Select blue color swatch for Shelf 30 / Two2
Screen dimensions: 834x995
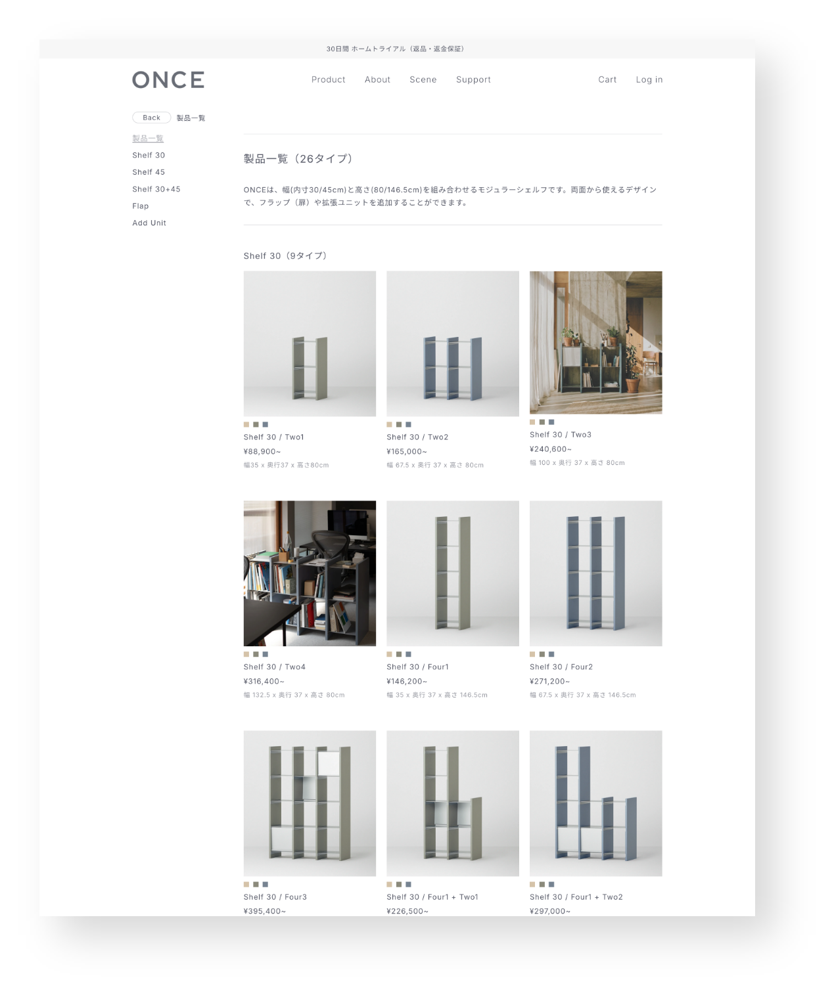[x=408, y=424]
